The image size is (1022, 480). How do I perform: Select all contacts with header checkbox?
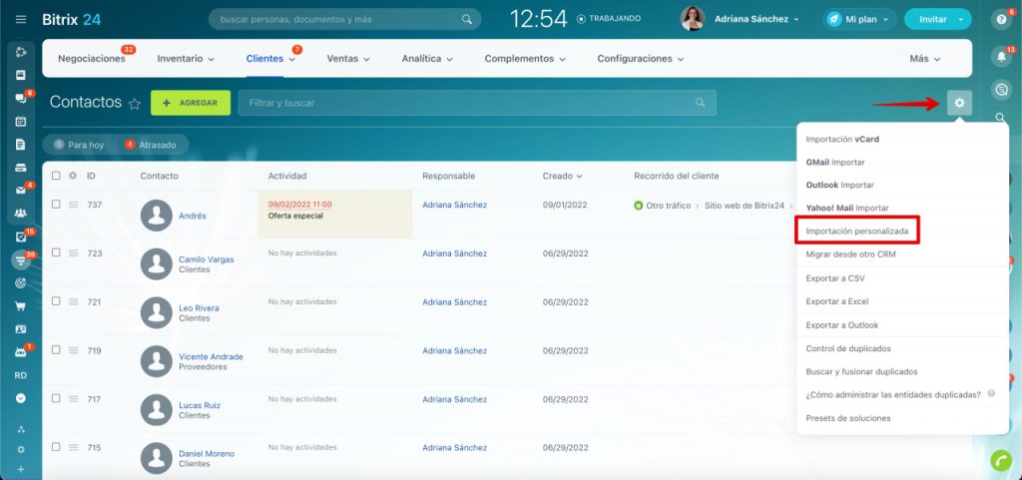(x=57, y=176)
